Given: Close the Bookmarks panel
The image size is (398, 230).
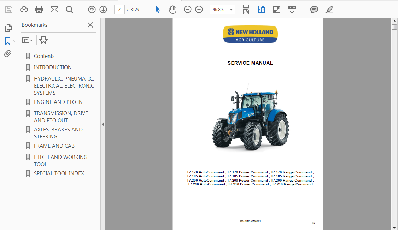Looking at the screenshot, I should click(90, 25).
